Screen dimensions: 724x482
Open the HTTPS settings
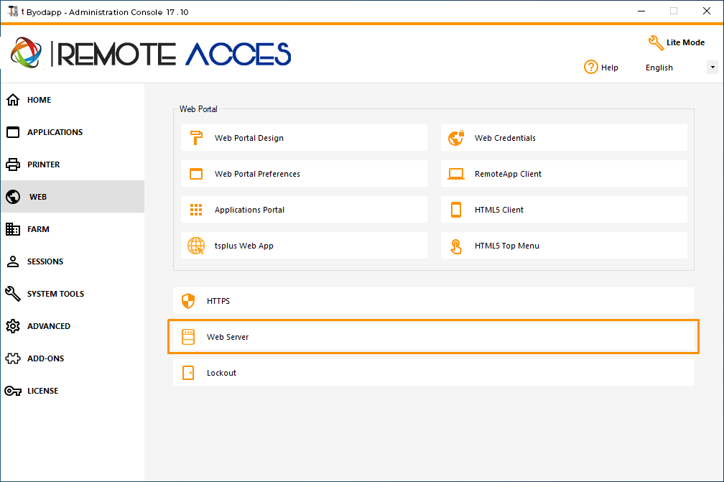(x=434, y=301)
